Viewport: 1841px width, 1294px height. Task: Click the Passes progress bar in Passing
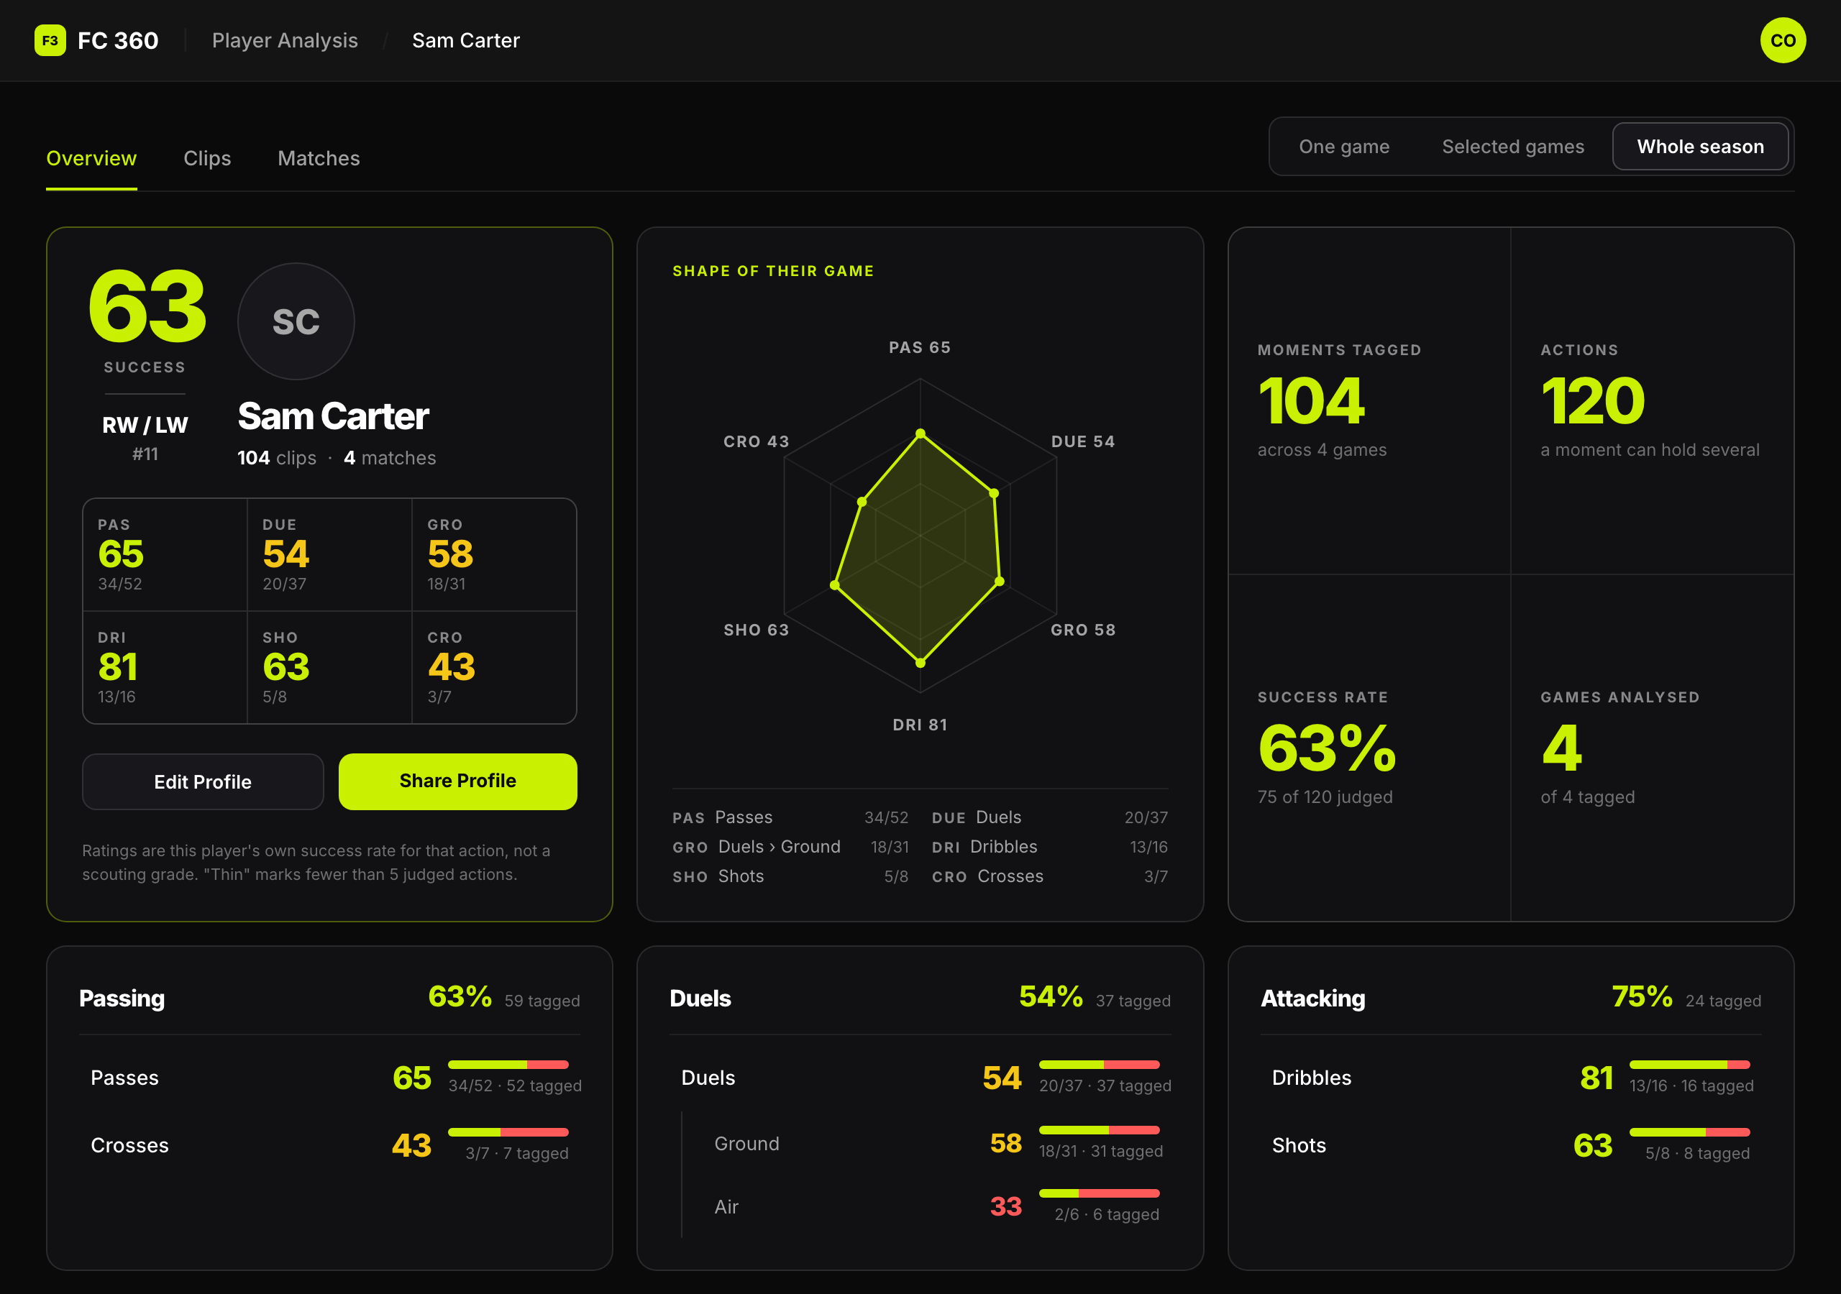click(x=508, y=1065)
